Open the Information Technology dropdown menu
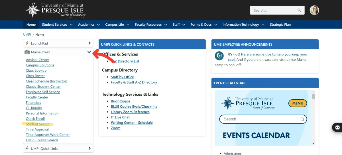Viewport: 342px width, 155px height. [243, 25]
